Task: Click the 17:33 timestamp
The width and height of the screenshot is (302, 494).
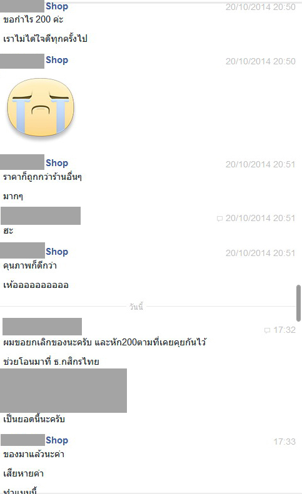Action: [284, 442]
